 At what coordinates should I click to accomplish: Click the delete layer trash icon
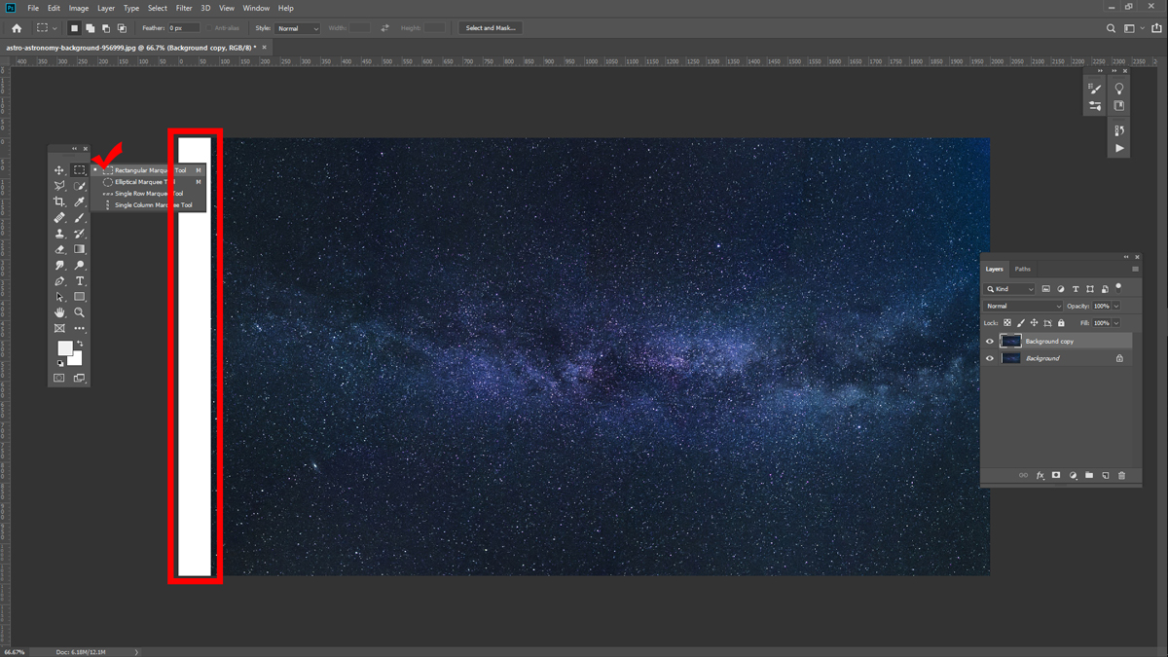[x=1121, y=476]
